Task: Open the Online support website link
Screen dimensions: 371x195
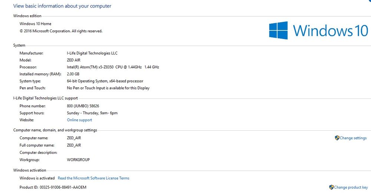Action: (x=79, y=120)
